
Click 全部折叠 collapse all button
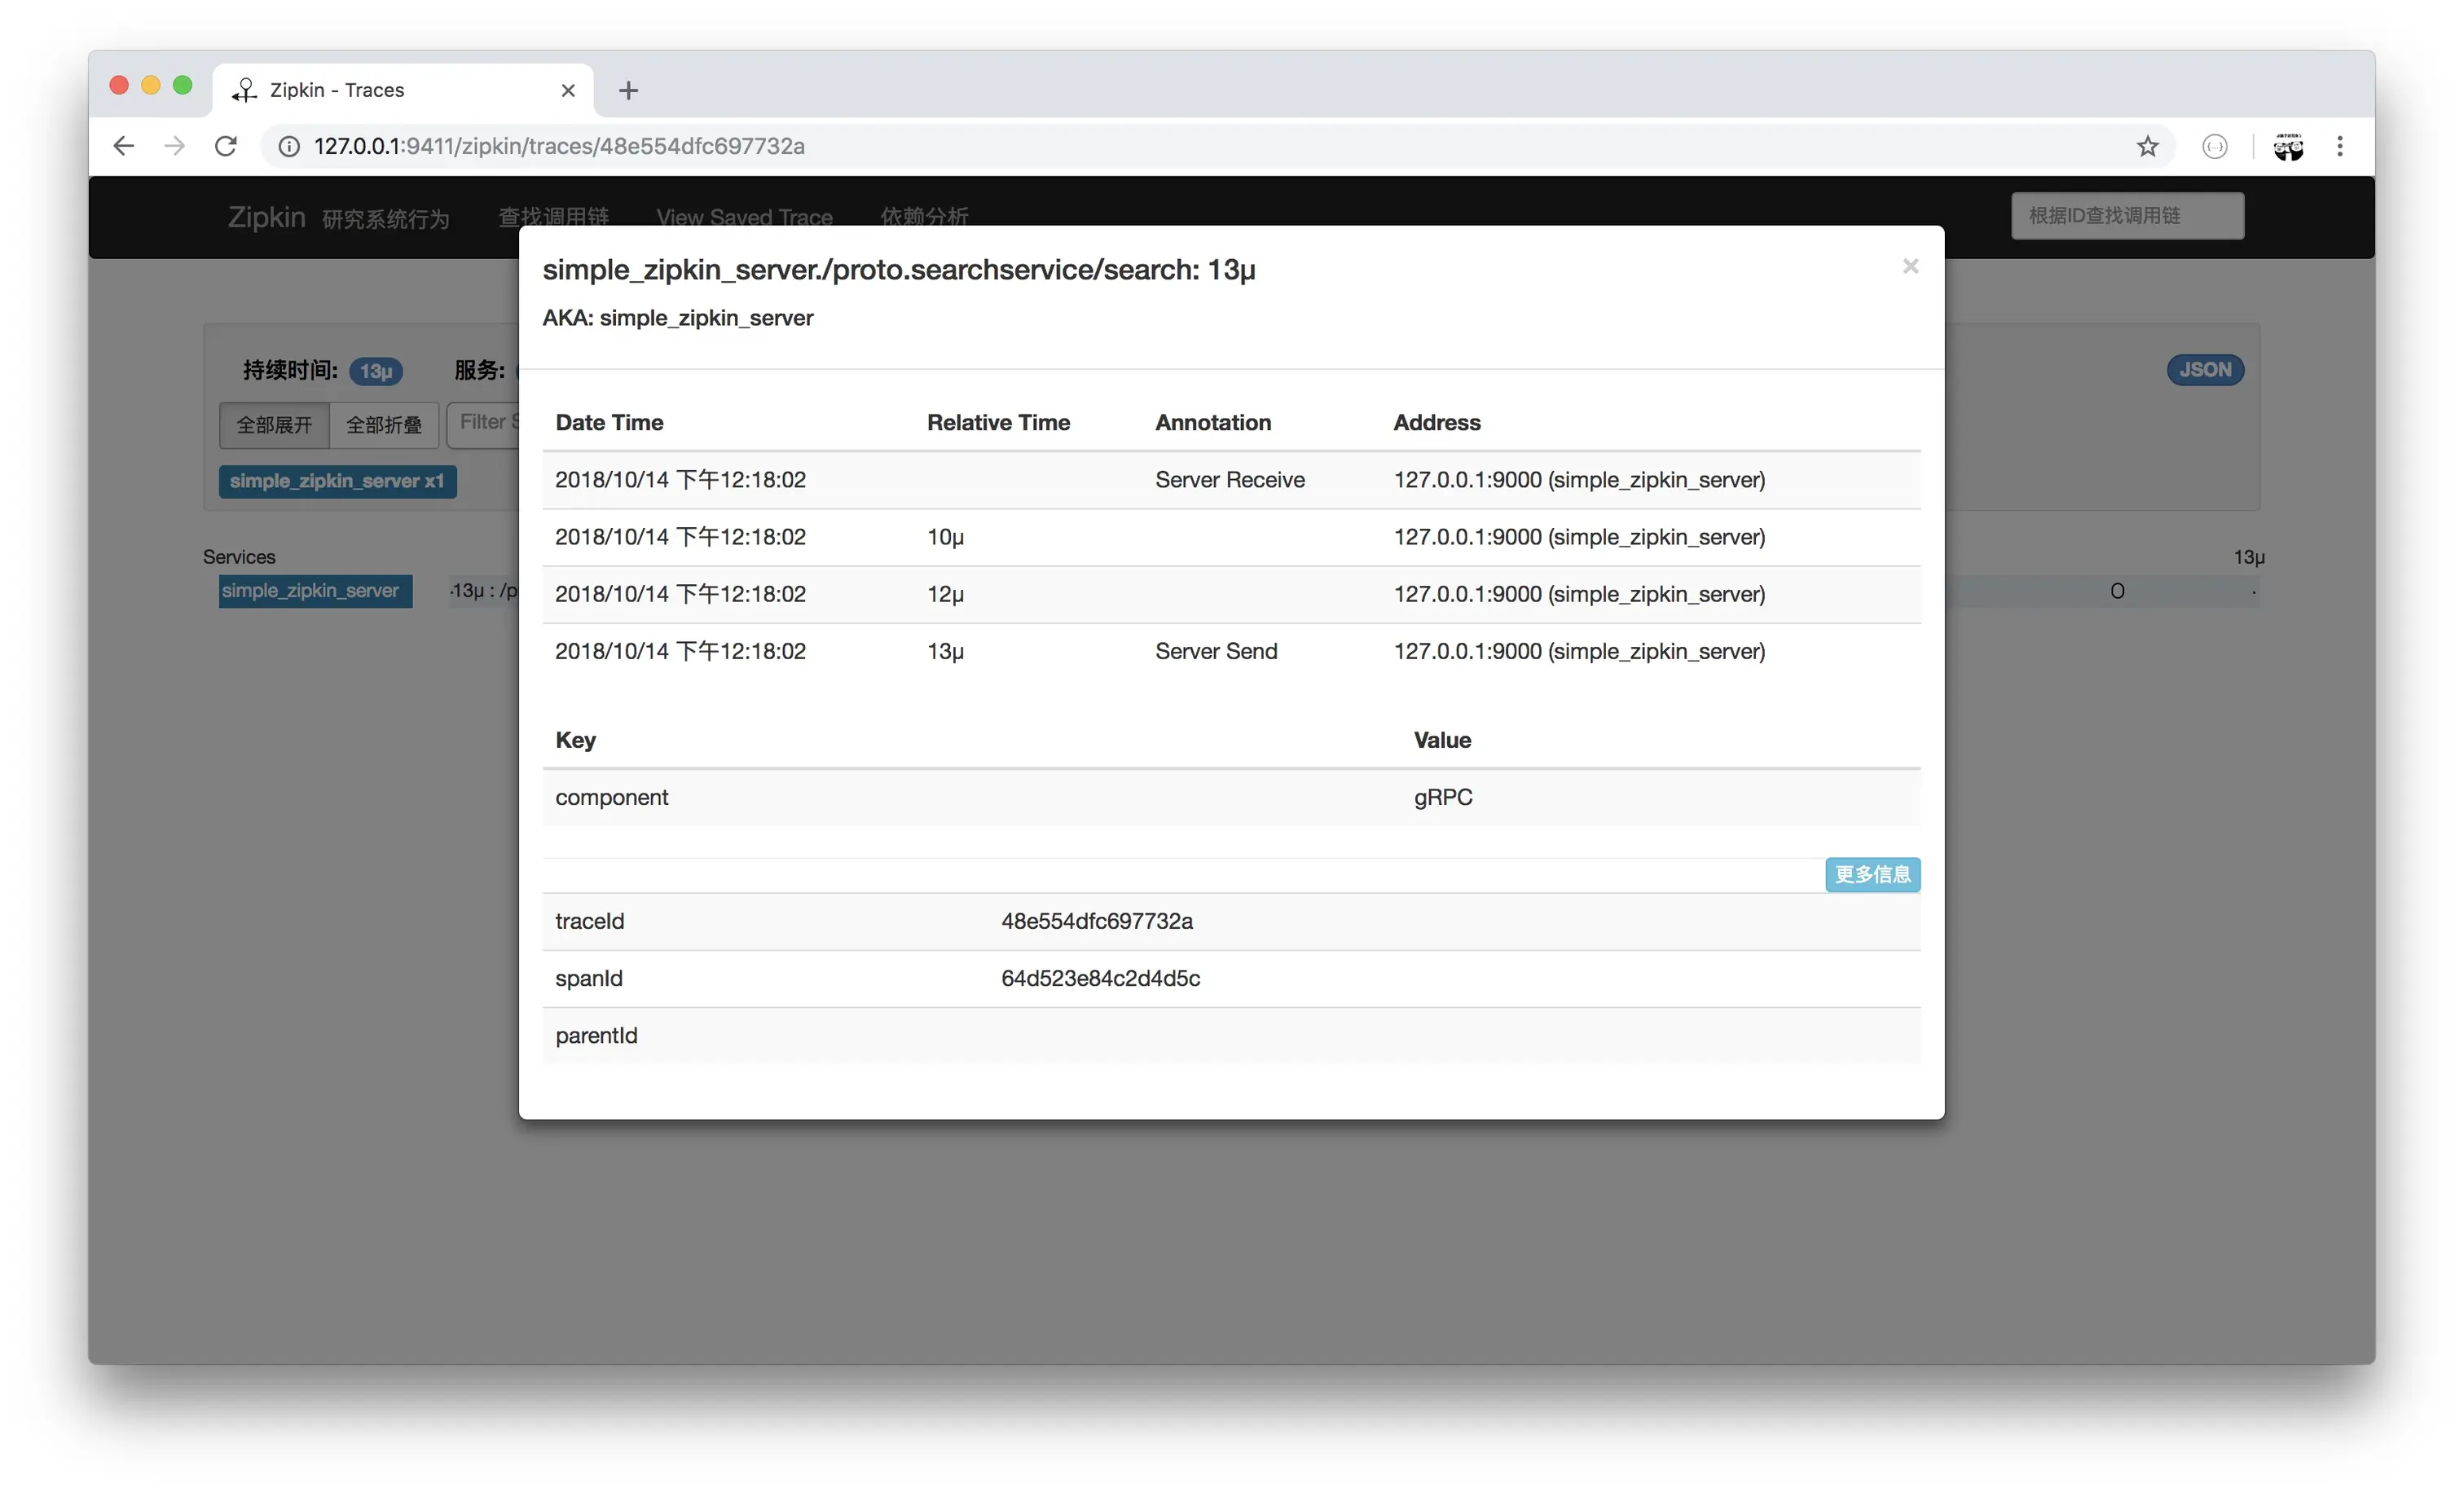[384, 425]
